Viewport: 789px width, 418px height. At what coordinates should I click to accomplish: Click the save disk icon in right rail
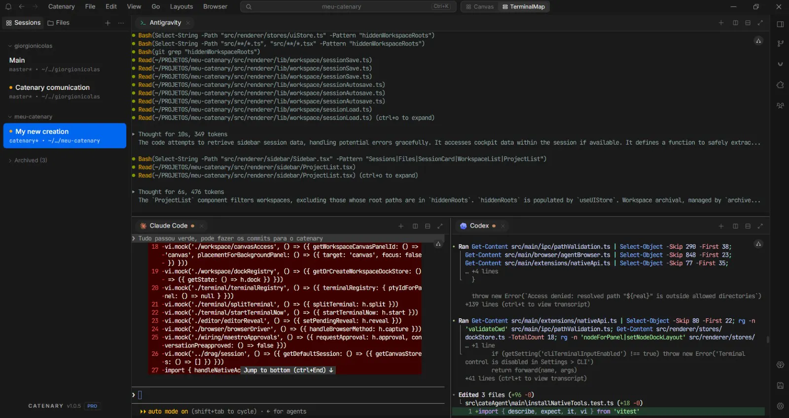tap(780, 385)
